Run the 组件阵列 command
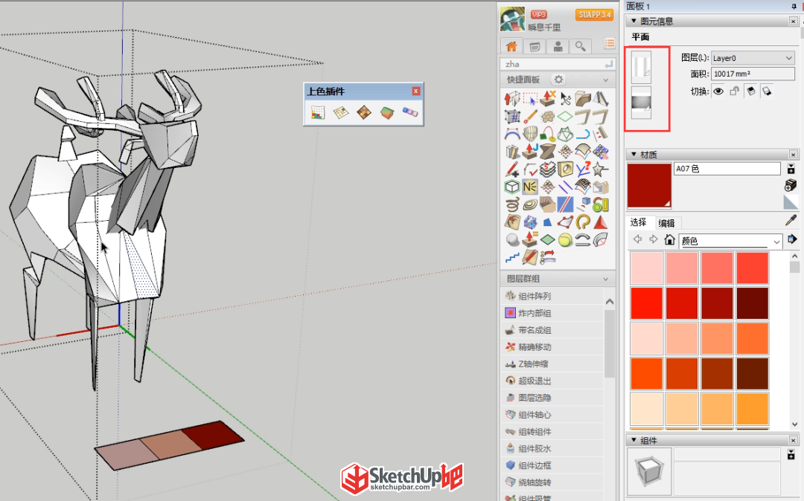 [552, 297]
